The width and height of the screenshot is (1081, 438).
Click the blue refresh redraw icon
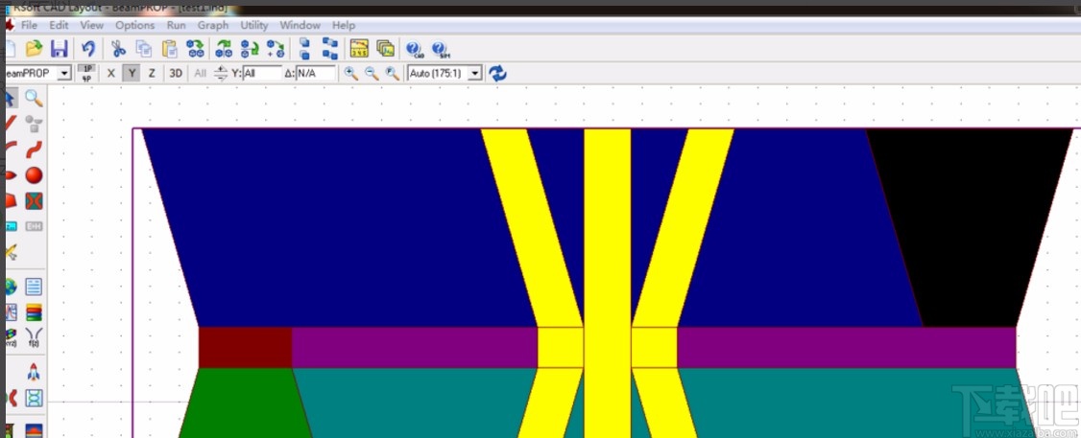pos(497,73)
